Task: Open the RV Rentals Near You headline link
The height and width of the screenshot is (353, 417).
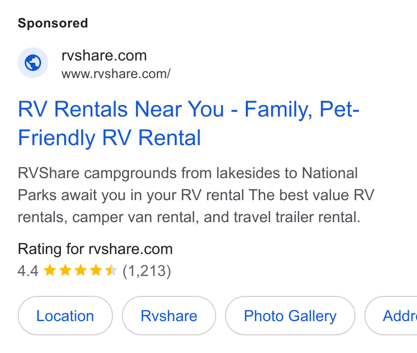Action: click(x=188, y=123)
